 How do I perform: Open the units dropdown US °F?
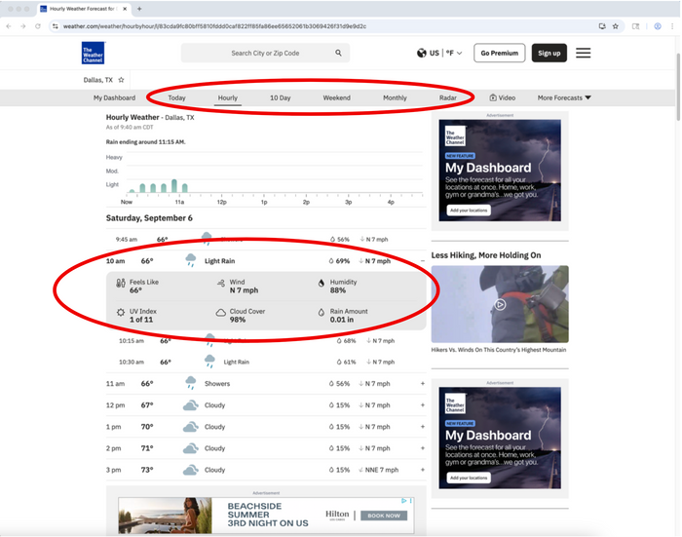[x=439, y=53]
